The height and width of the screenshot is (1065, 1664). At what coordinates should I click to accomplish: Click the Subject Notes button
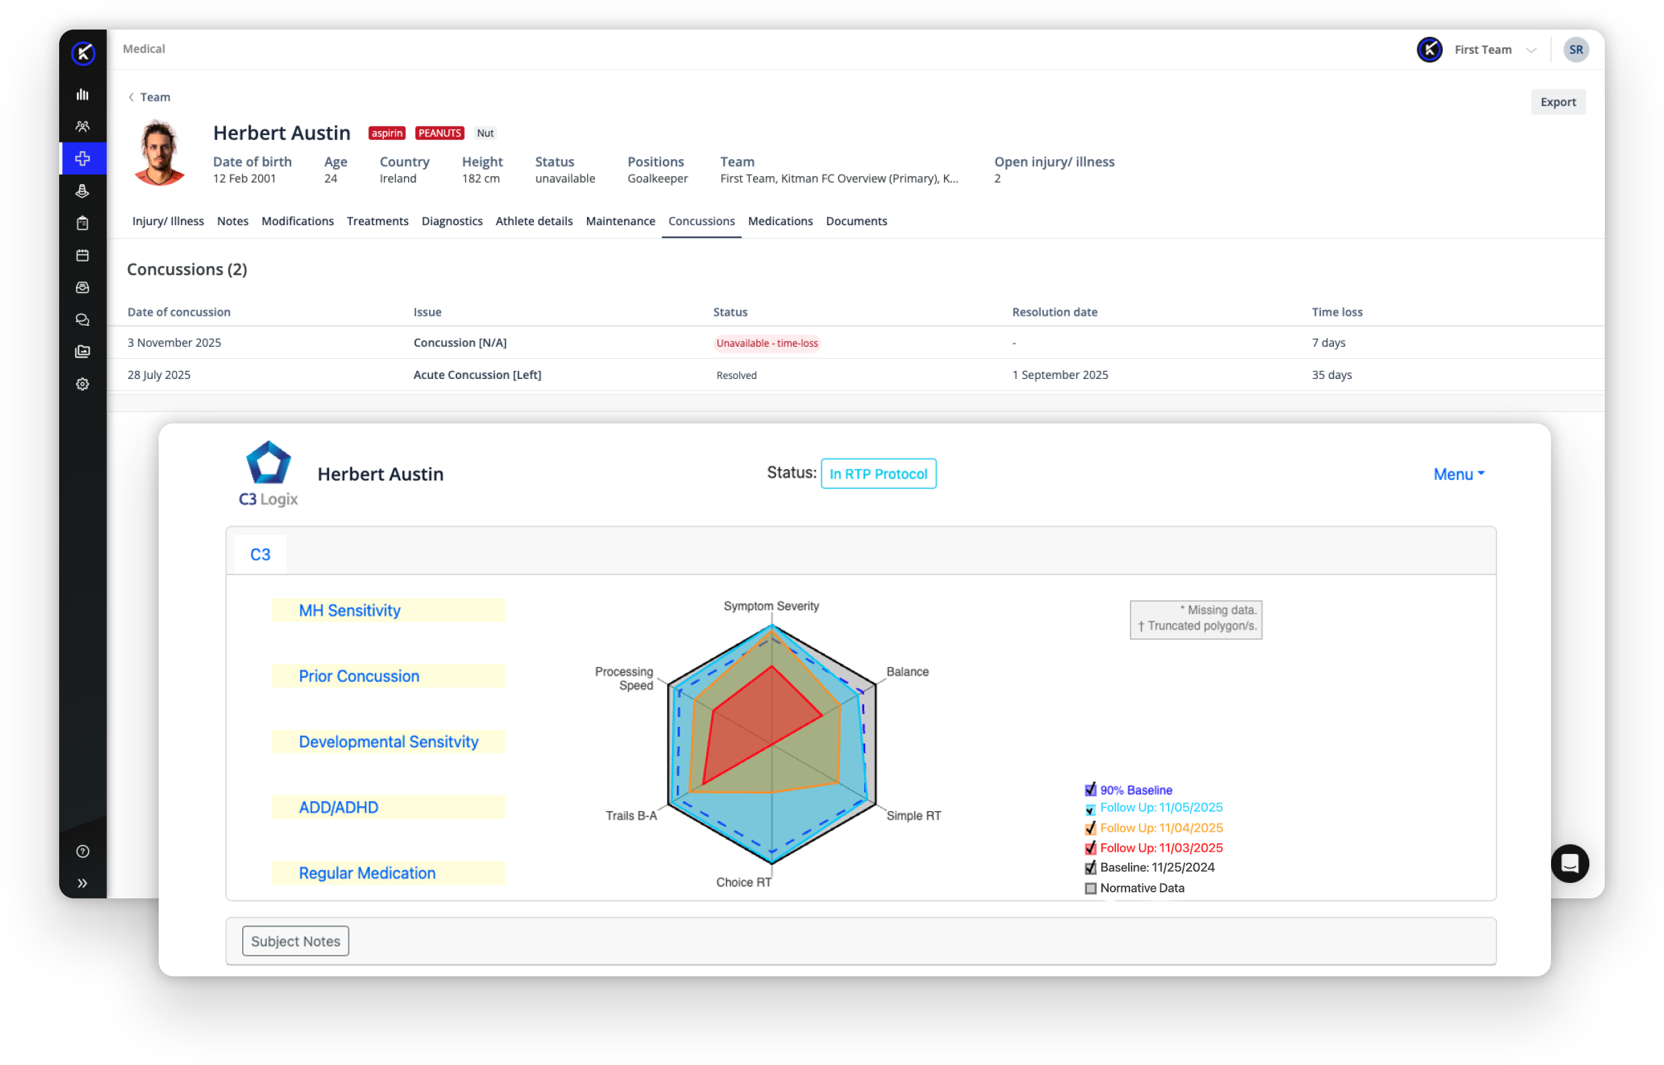(295, 941)
